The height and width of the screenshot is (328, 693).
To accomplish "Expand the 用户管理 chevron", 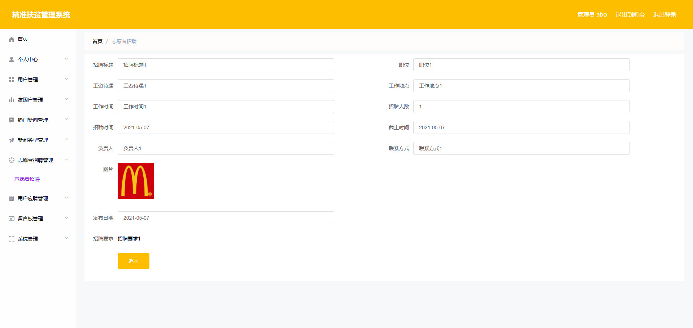I will [x=66, y=79].
